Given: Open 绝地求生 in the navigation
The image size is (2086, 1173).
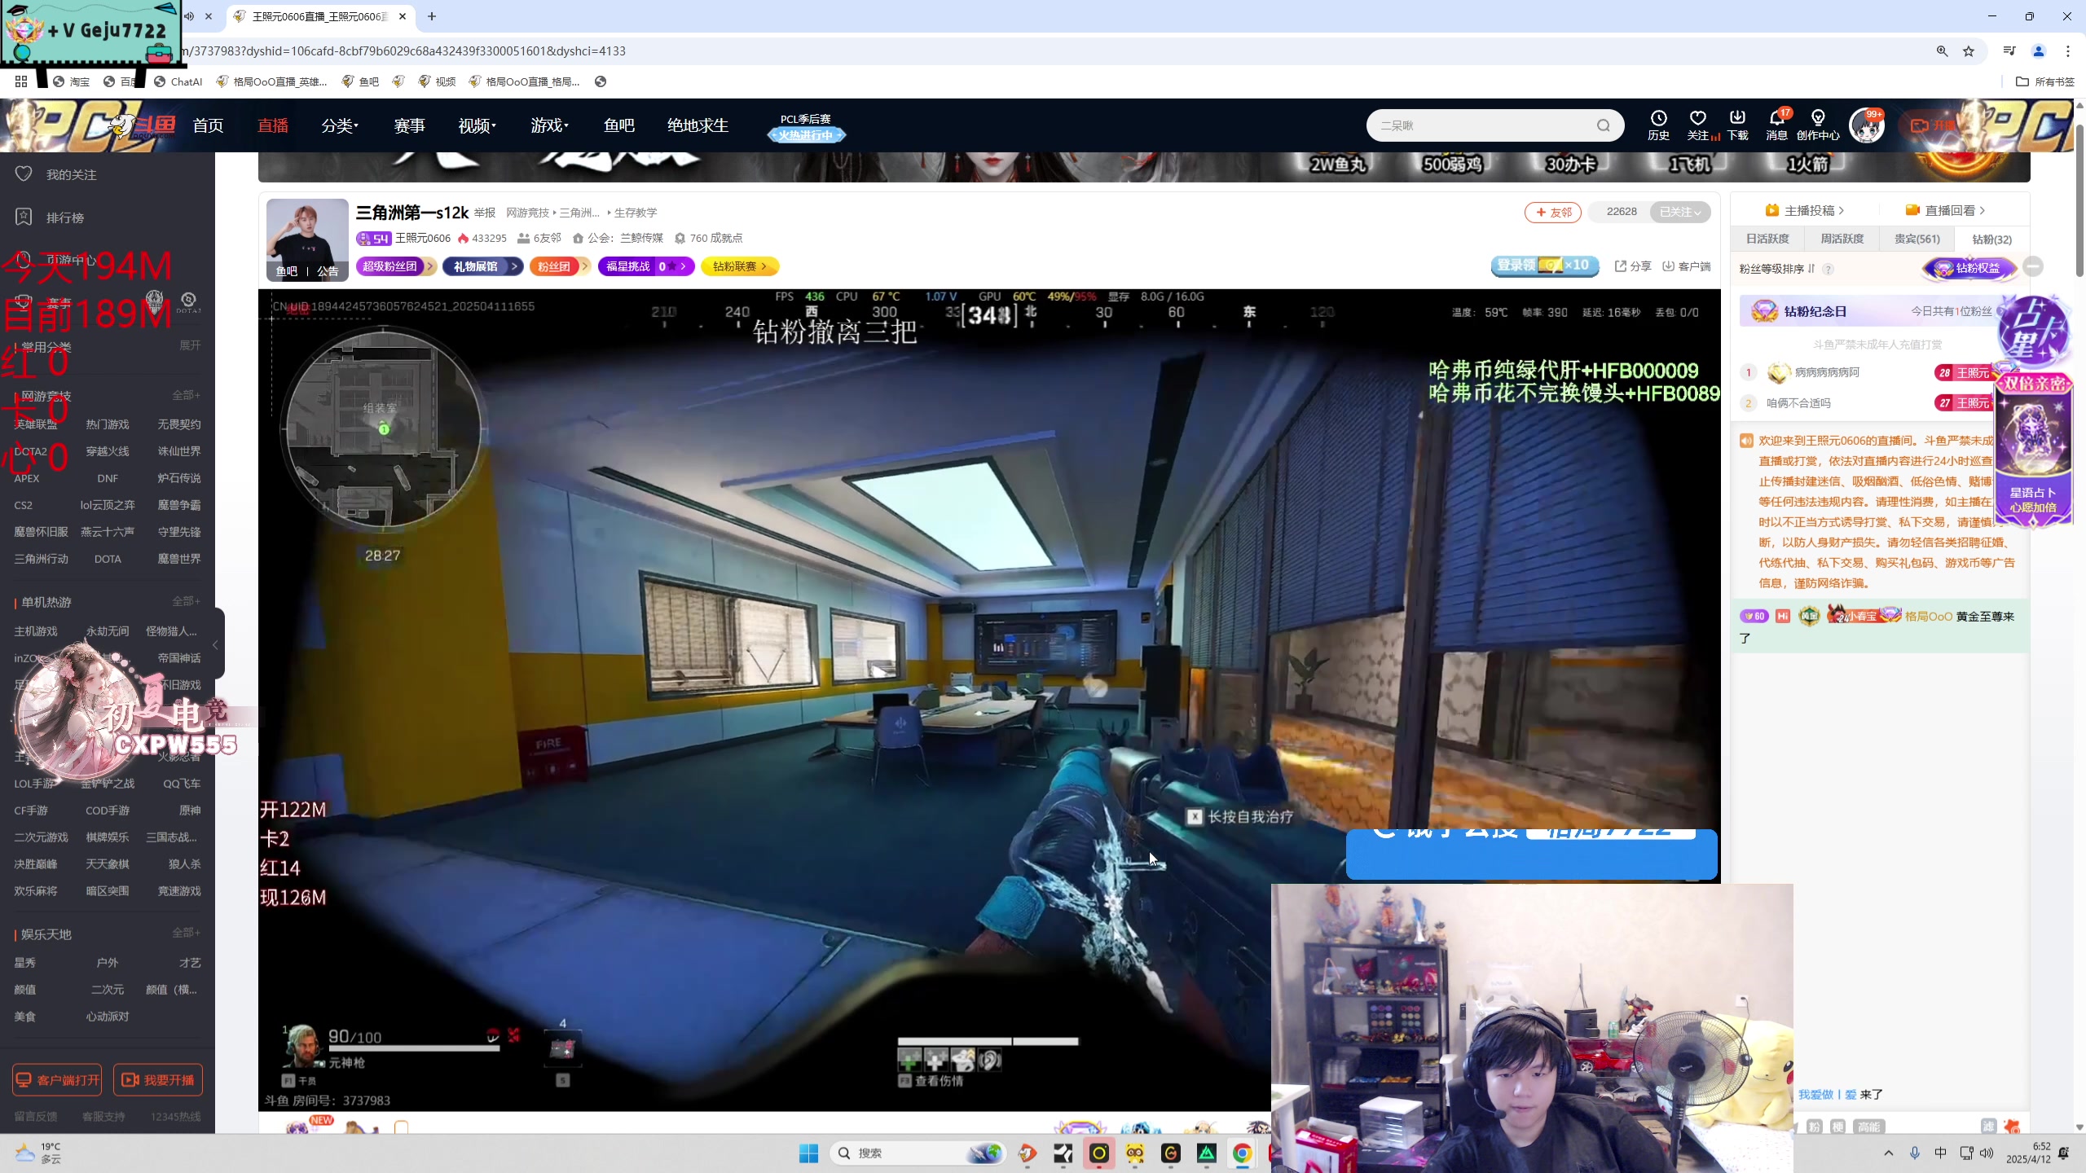Looking at the screenshot, I should [698, 125].
